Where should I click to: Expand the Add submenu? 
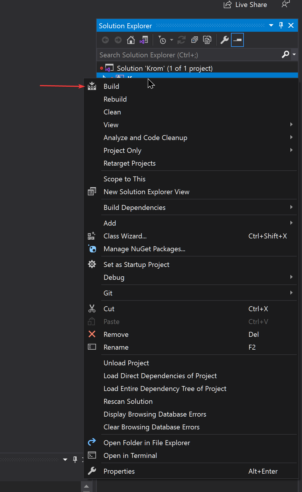pos(110,223)
